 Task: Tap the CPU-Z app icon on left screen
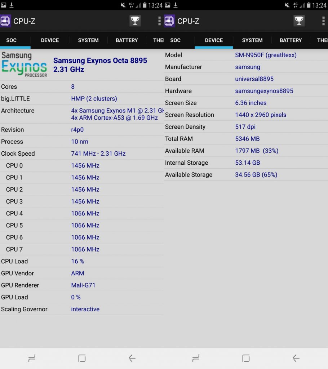click(5, 21)
